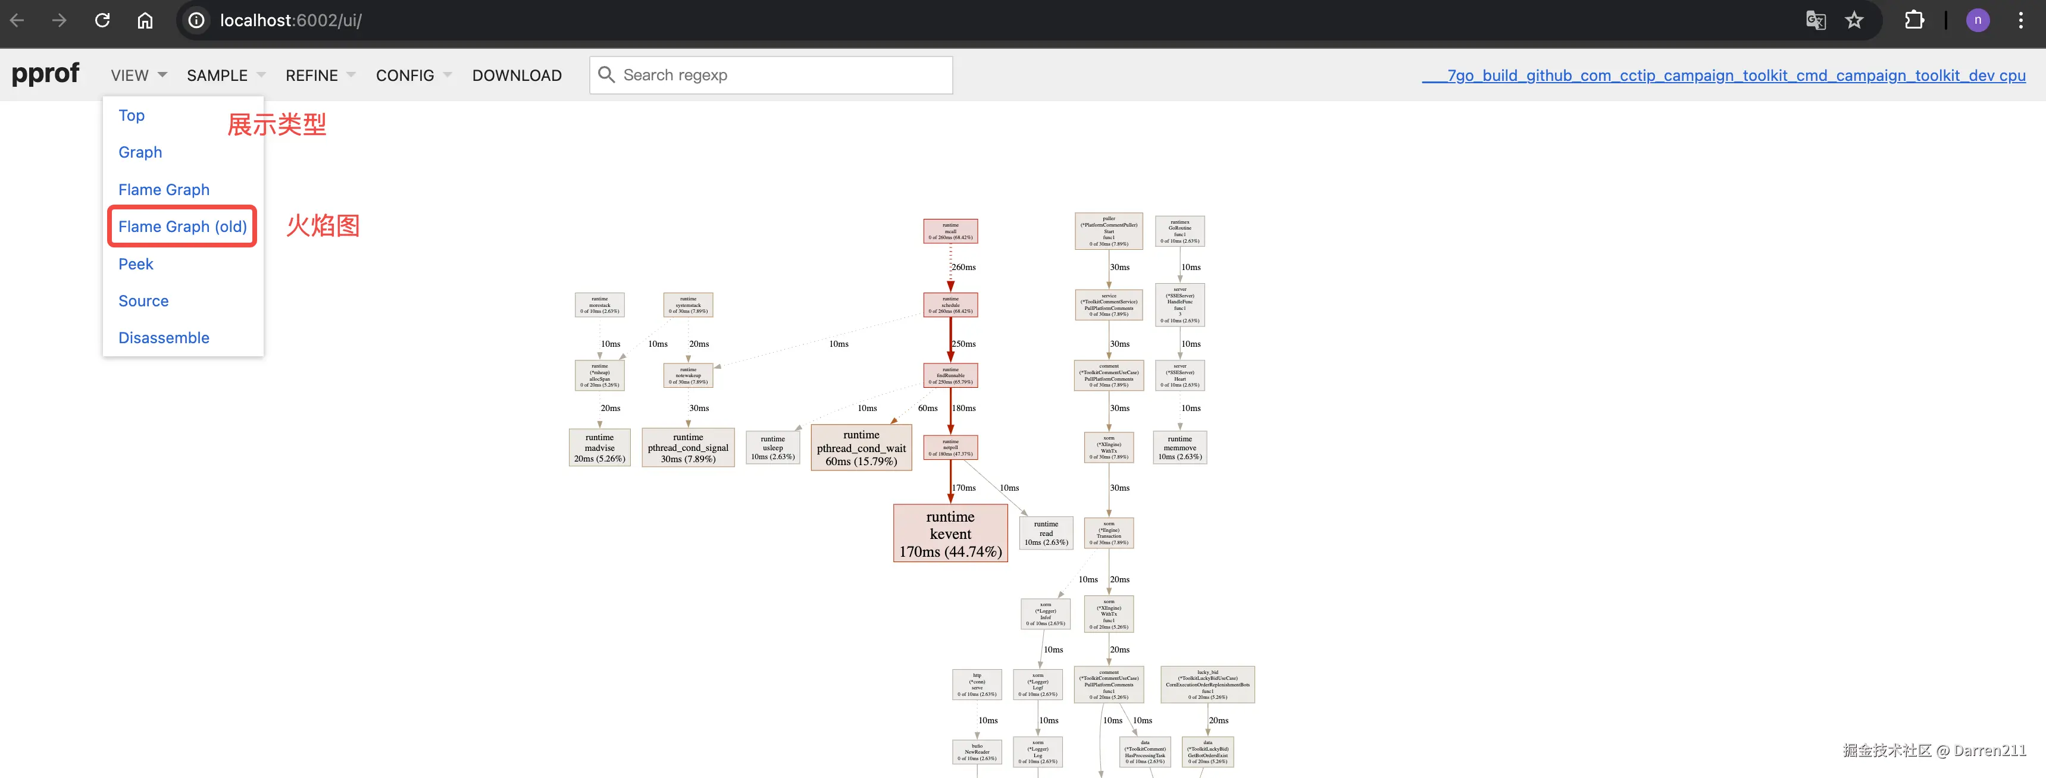Choose Disassemble view option

click(164, 338)
